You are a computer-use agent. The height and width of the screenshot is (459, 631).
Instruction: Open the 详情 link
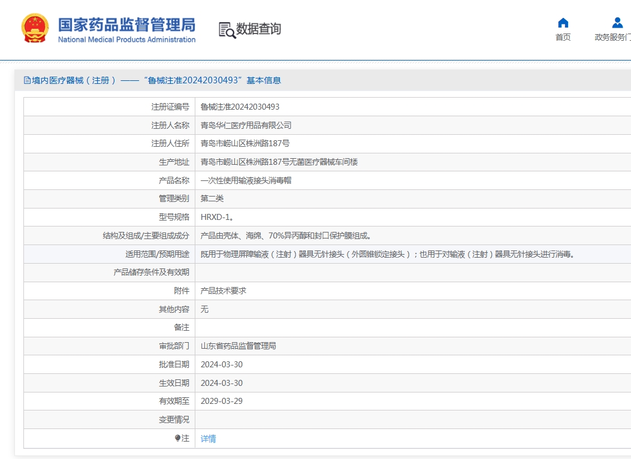(x=208, y=439)
